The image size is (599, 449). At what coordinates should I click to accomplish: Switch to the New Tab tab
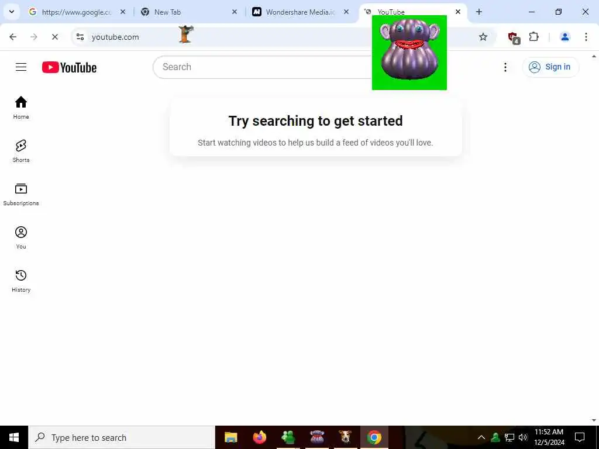(x=189, y=12)
